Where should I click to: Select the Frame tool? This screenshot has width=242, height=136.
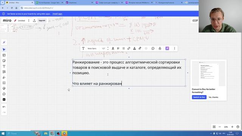[4, 83]
